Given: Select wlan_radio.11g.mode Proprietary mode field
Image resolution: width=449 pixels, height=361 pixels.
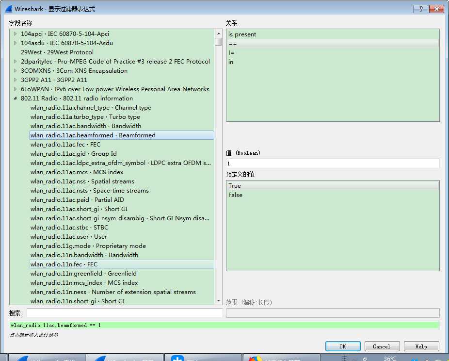Looking at the screenshot, I should [x=88, y=246].
